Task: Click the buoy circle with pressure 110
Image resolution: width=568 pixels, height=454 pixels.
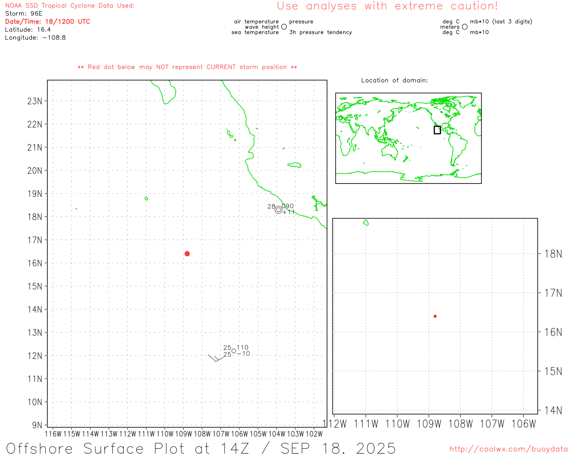Action: click(234, 351)
